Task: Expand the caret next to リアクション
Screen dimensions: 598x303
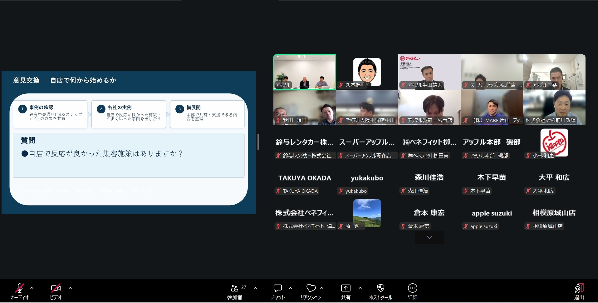Action: click(322, 288)
